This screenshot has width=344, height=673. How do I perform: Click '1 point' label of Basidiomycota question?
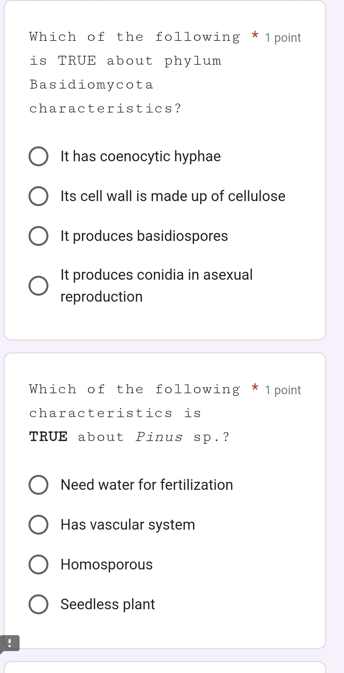tap(283, 38)
